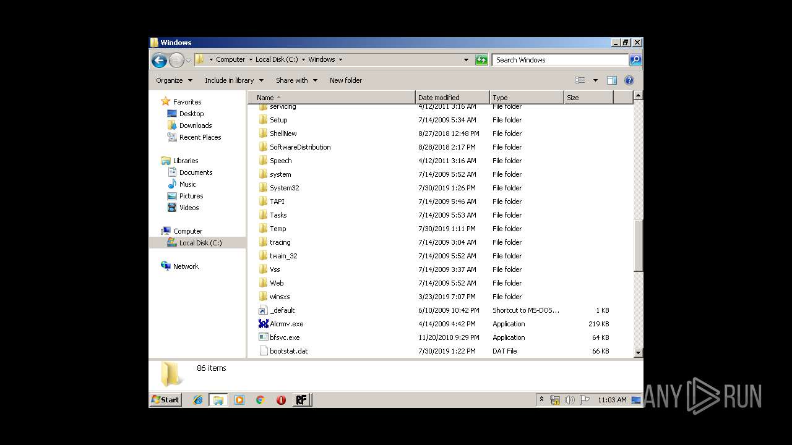Open Recent Places
This screenshot has height=445, width=792.
point(200,137)
